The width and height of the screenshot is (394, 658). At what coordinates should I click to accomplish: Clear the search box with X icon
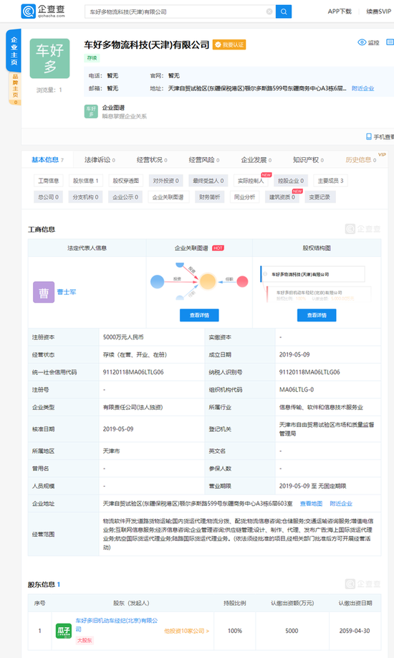269,11
